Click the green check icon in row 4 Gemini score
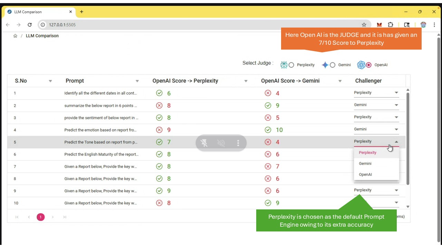Image resolution: width=442 pixels, height=248 pixels. (x=268, y=130)
